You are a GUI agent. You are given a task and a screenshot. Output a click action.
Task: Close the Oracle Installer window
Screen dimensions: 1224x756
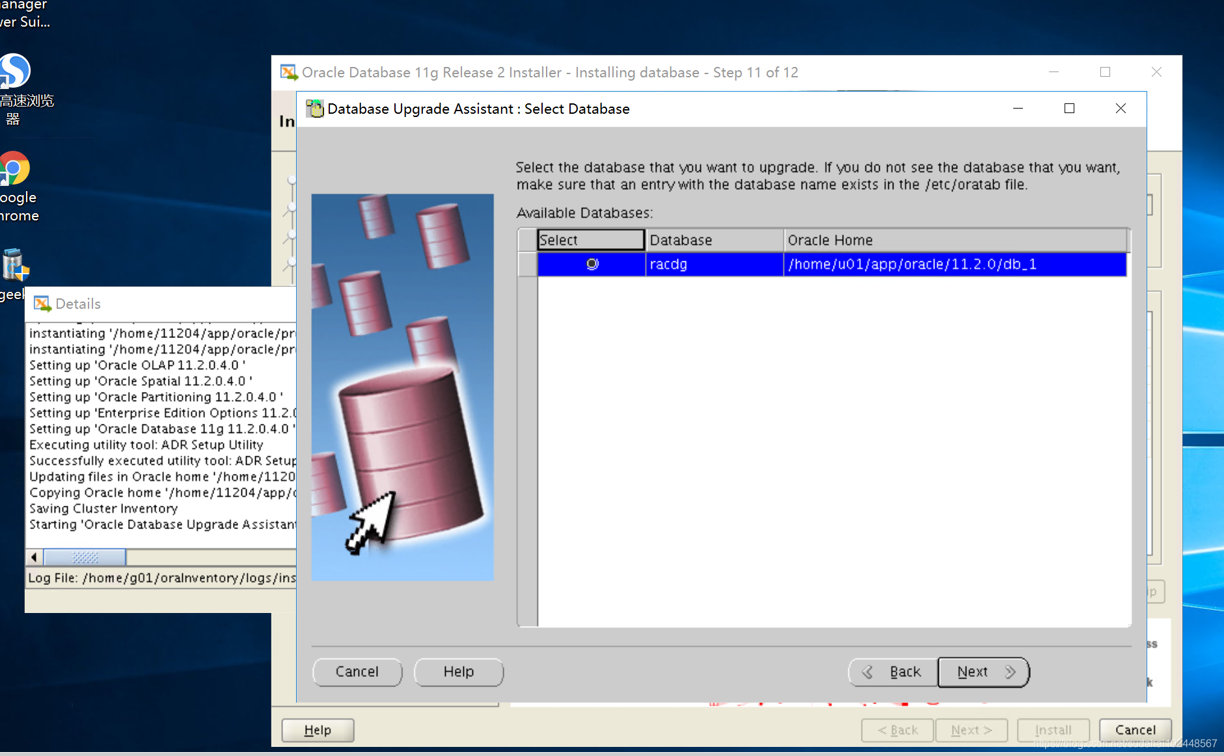(1156, 72)
